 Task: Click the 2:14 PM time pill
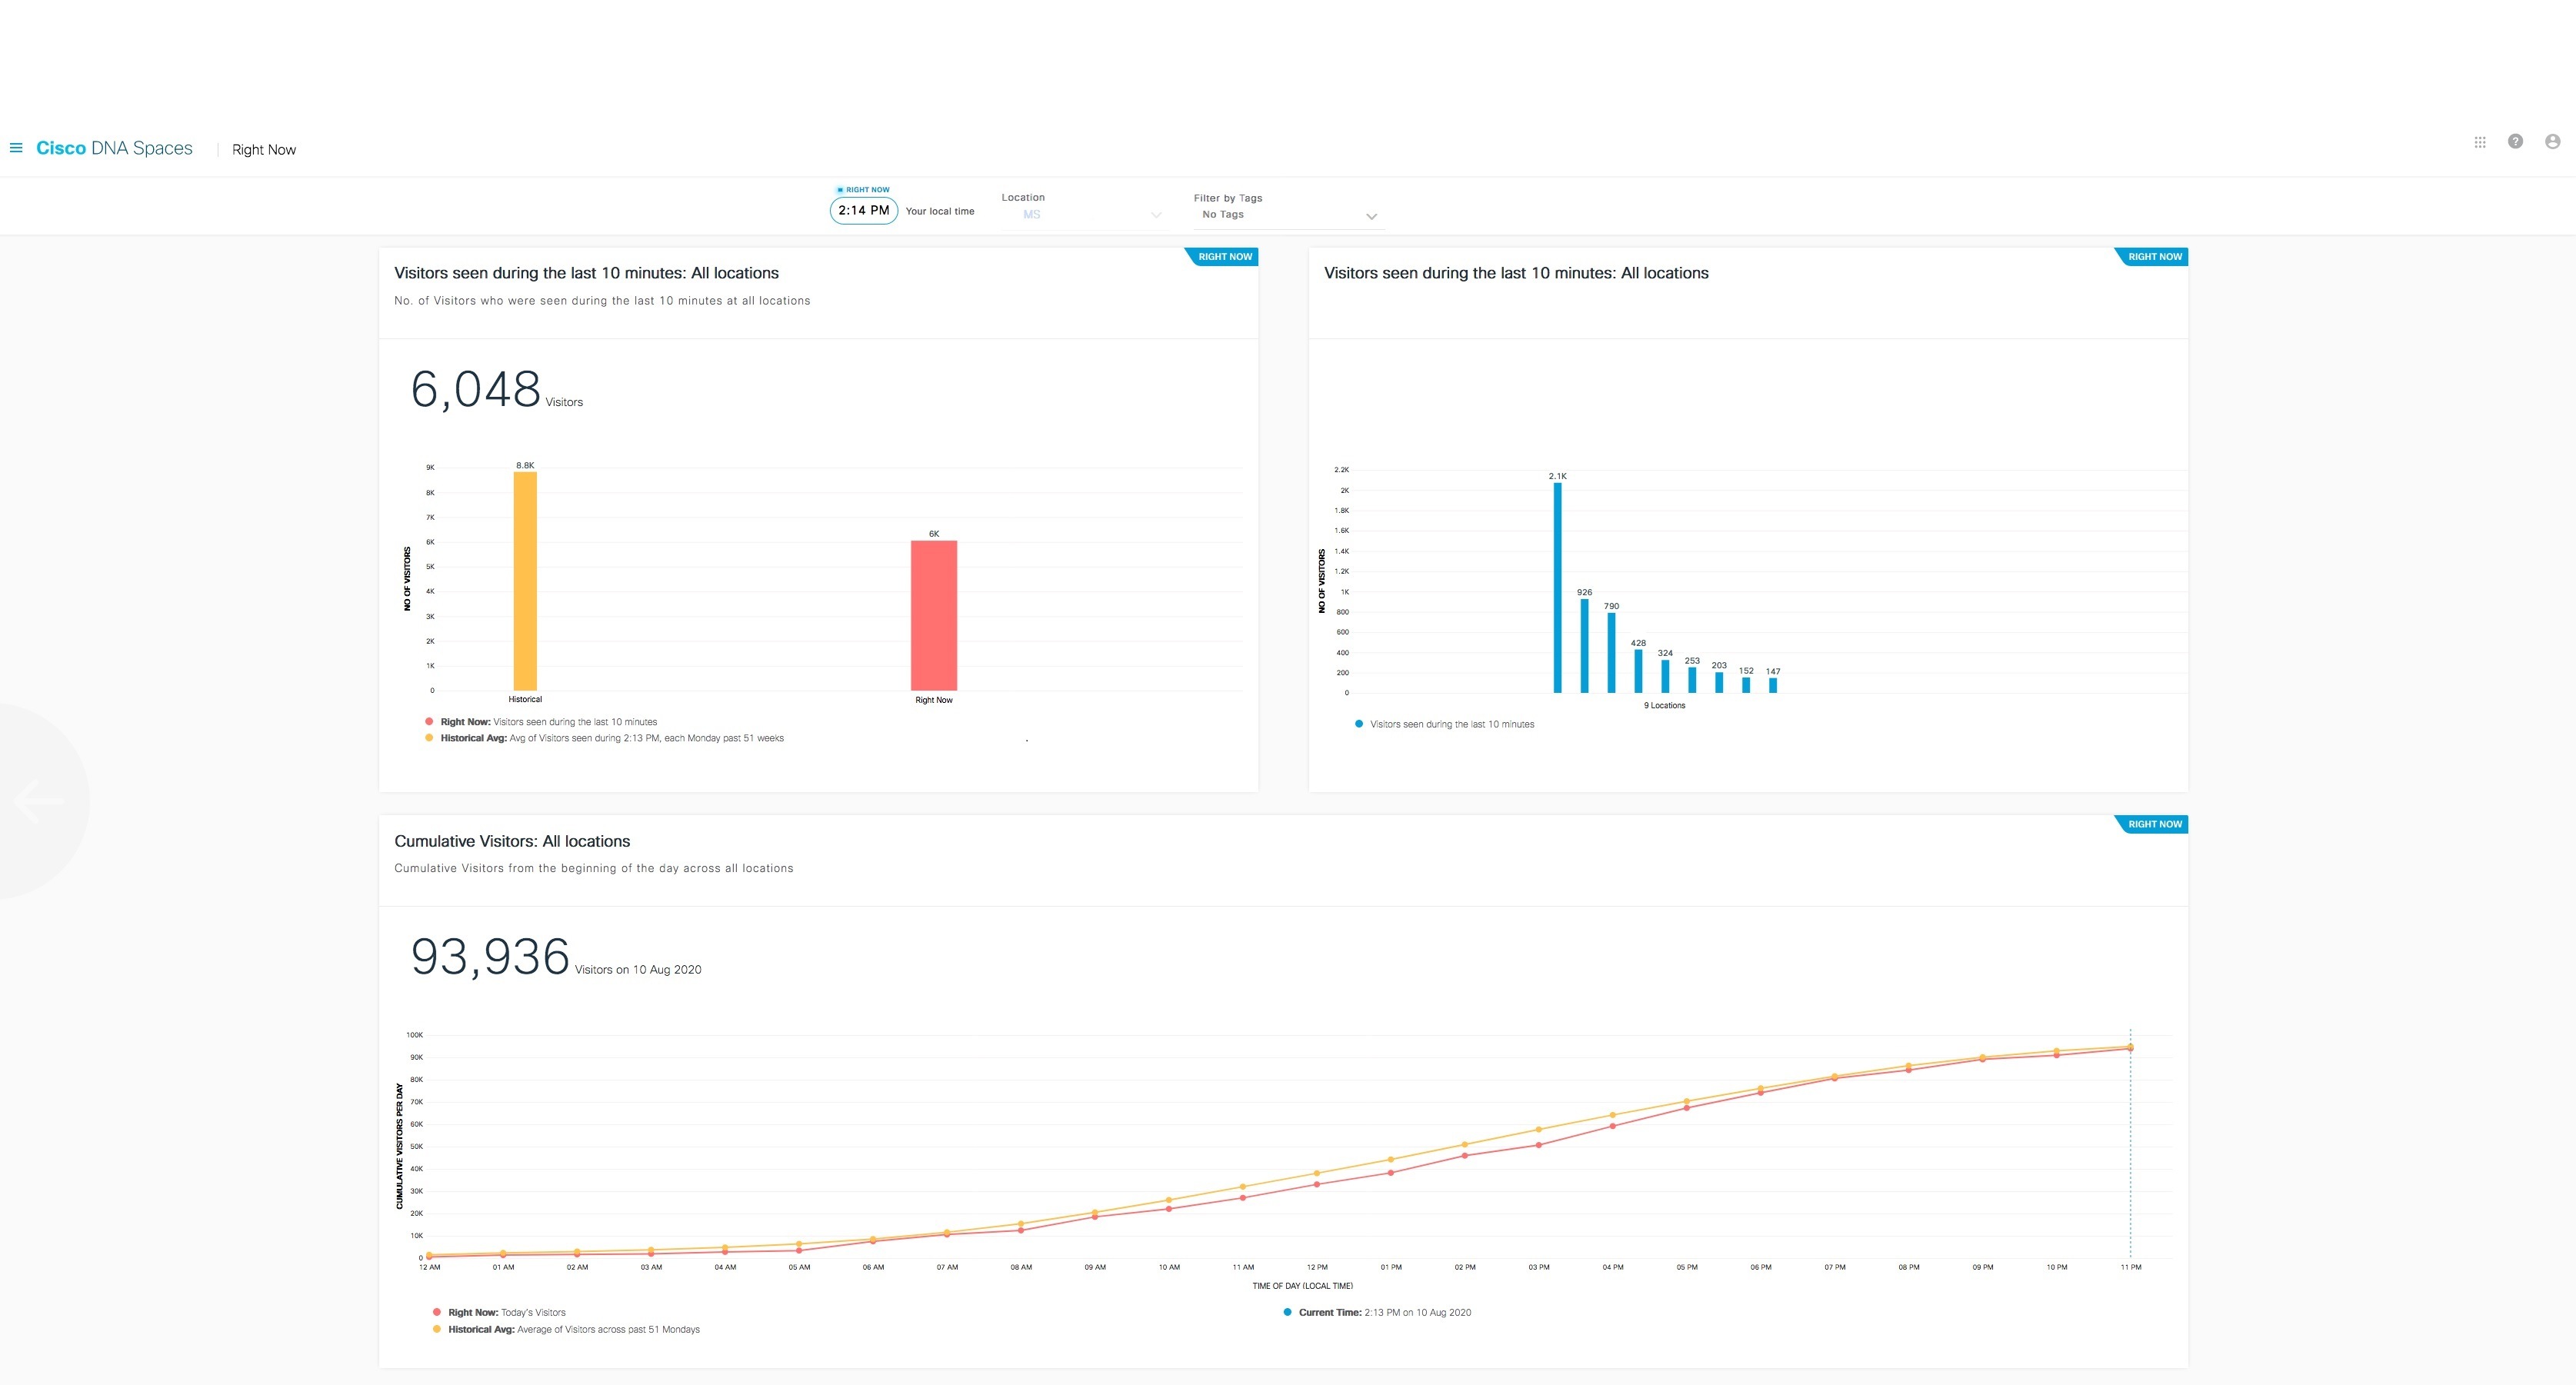[863, 210]
